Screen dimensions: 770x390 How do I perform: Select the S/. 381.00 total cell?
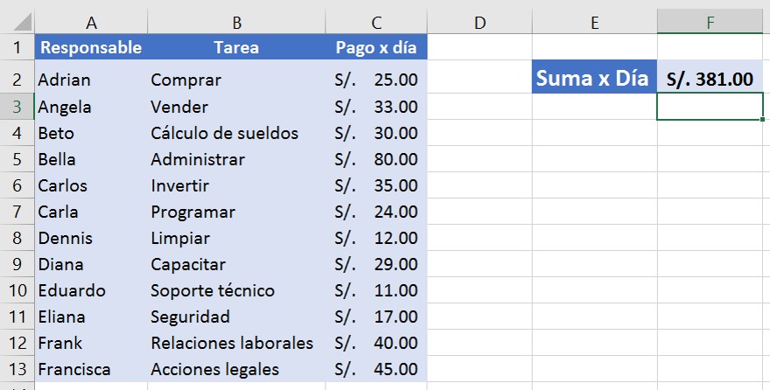click(x=710, y=77)
